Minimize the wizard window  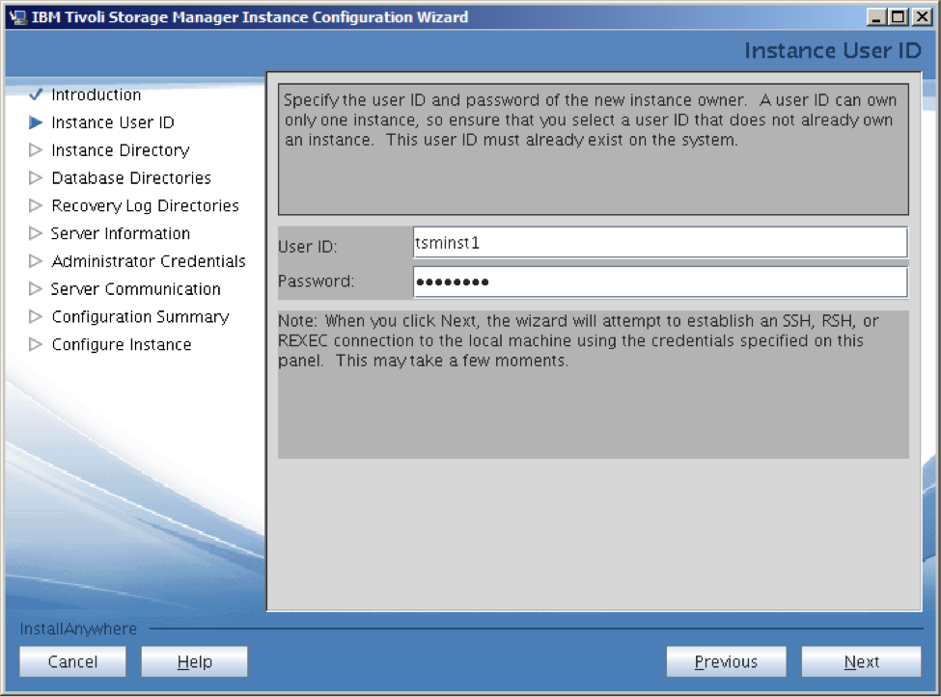pos(876,16)
